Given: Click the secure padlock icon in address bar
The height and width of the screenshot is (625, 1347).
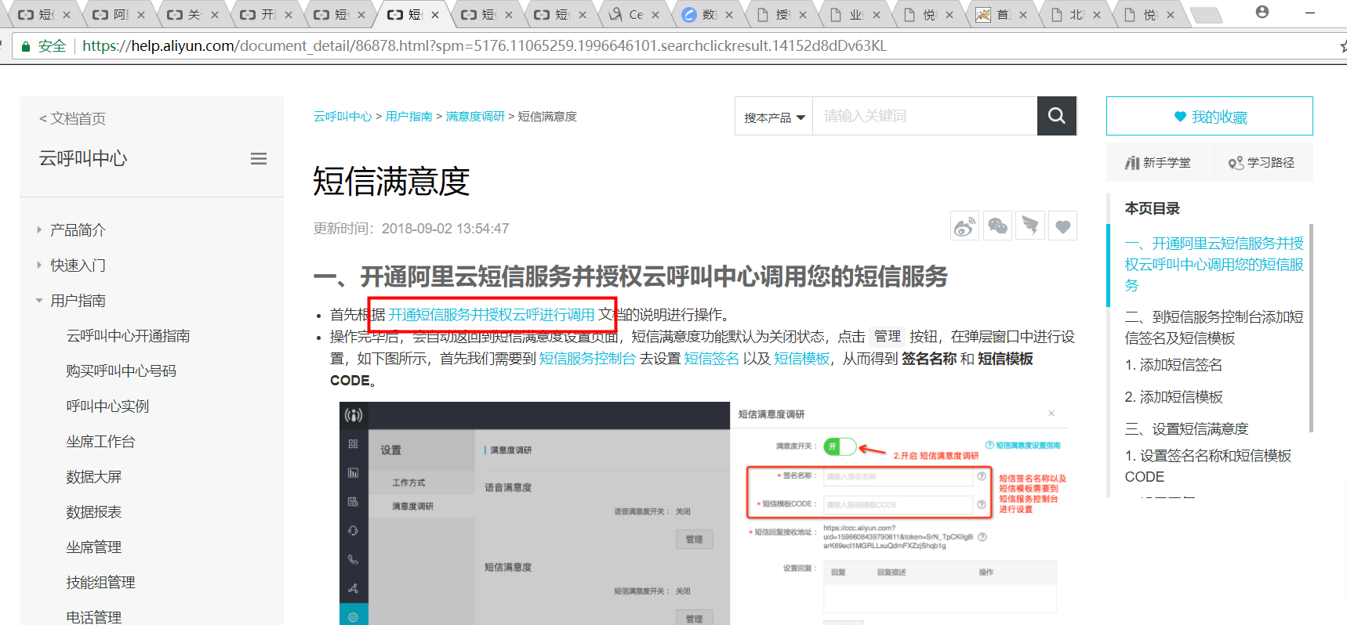Looking at the screenshot, I should pyautogui.click(x=26, y=46).
